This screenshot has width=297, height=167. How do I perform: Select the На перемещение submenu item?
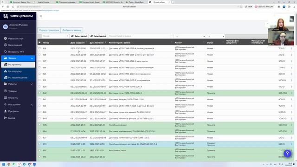click(18, 77)
